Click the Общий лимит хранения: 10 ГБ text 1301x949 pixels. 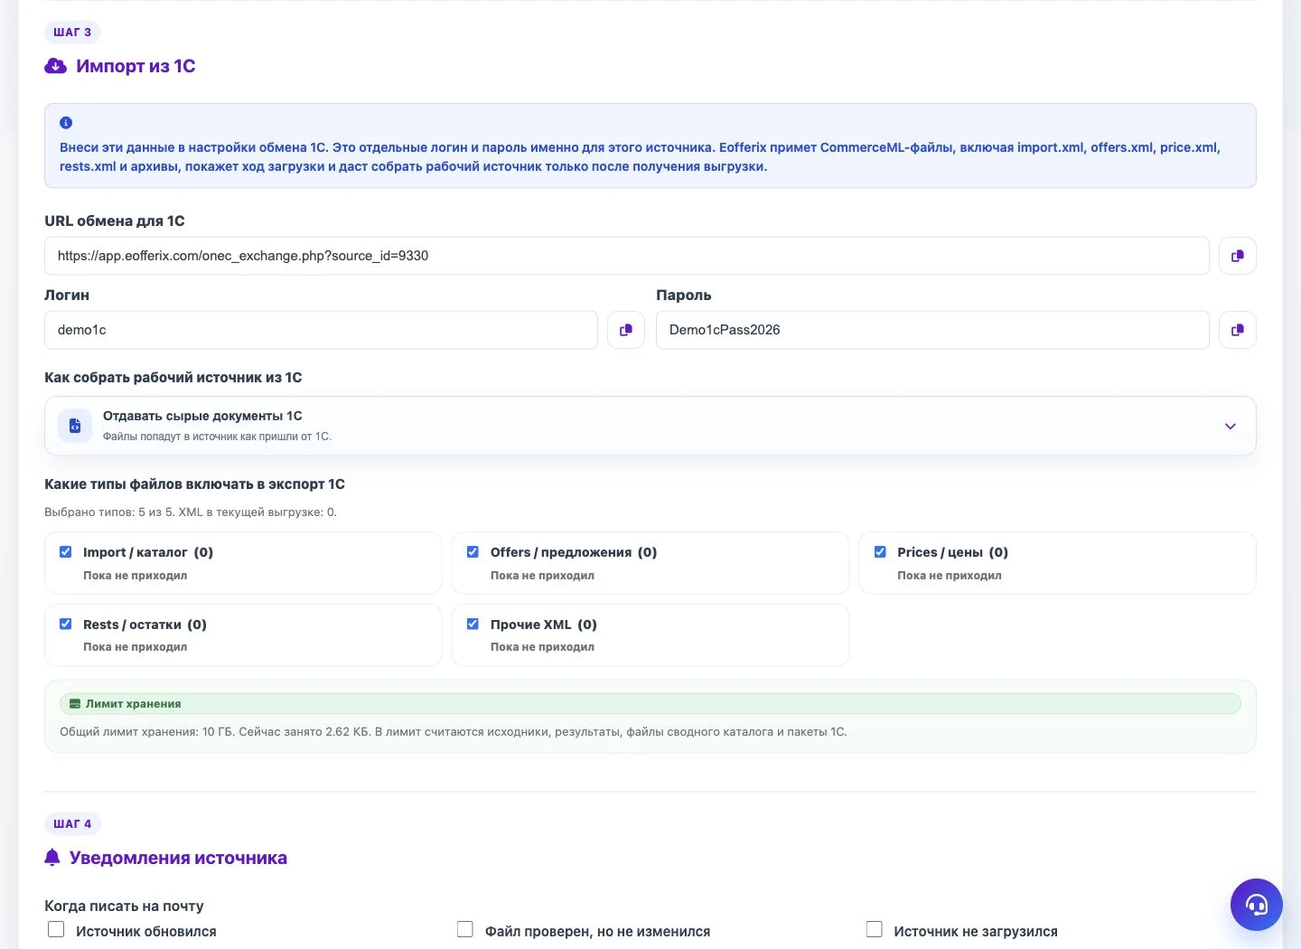pos(147,732)
